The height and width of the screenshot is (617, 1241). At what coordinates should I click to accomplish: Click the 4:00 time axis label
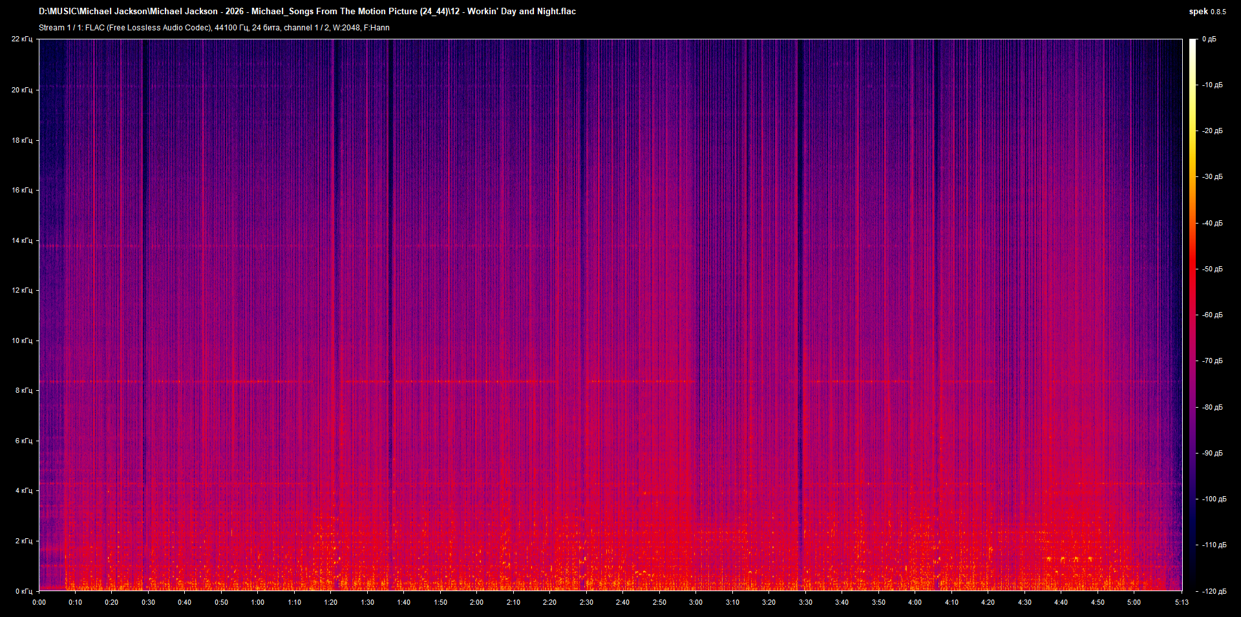coord(915,602)
